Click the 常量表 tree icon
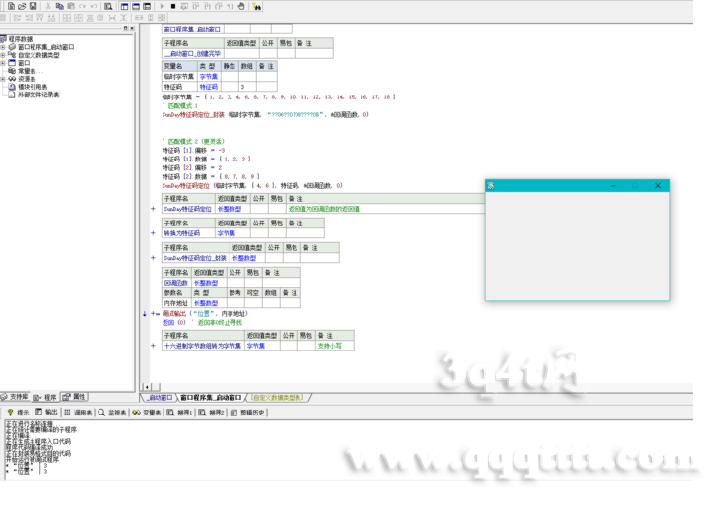 point(12,71)
